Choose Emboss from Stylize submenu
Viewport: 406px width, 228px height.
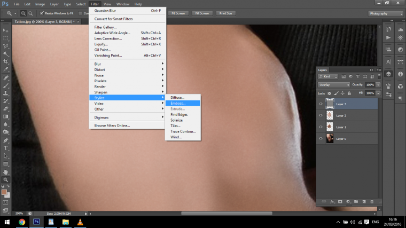click(183, 103)
